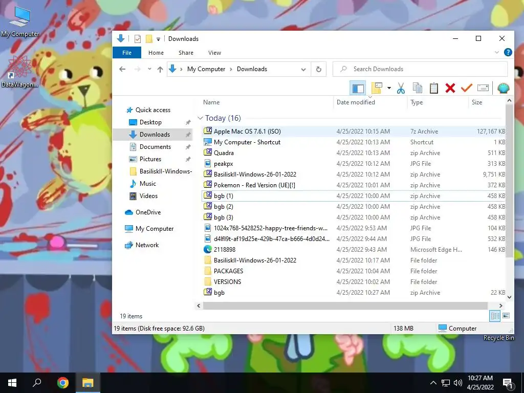Click the red X Delete icon

coord(450,88)
